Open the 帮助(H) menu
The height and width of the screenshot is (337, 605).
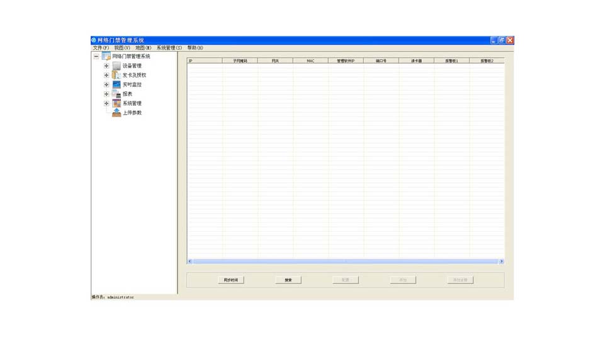(195, 48)
